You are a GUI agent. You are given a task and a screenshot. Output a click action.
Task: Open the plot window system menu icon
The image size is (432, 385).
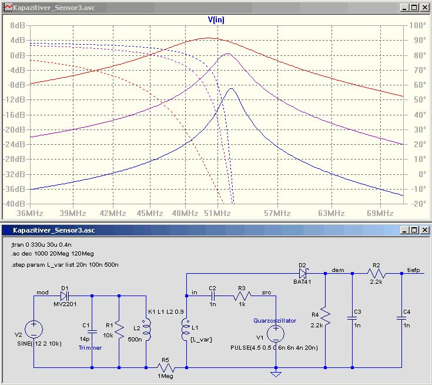[x=7, y=8]
